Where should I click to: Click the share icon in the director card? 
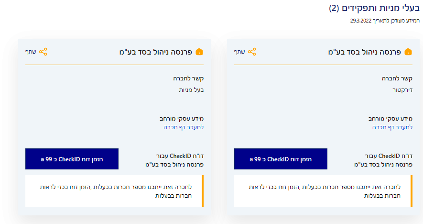[x=252, y=52]
